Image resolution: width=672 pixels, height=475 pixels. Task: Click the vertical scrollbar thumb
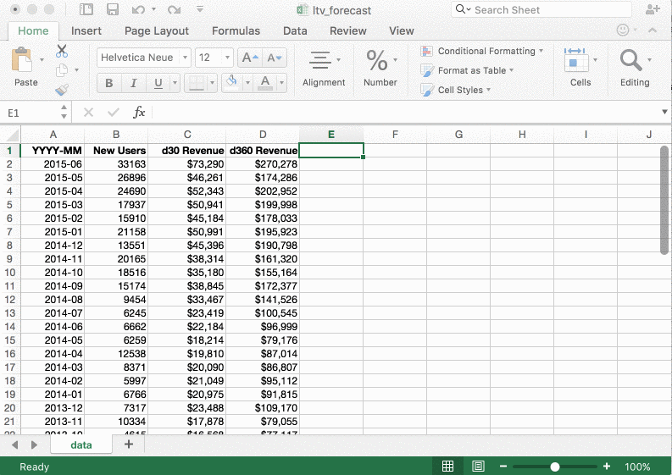(664, 200)
